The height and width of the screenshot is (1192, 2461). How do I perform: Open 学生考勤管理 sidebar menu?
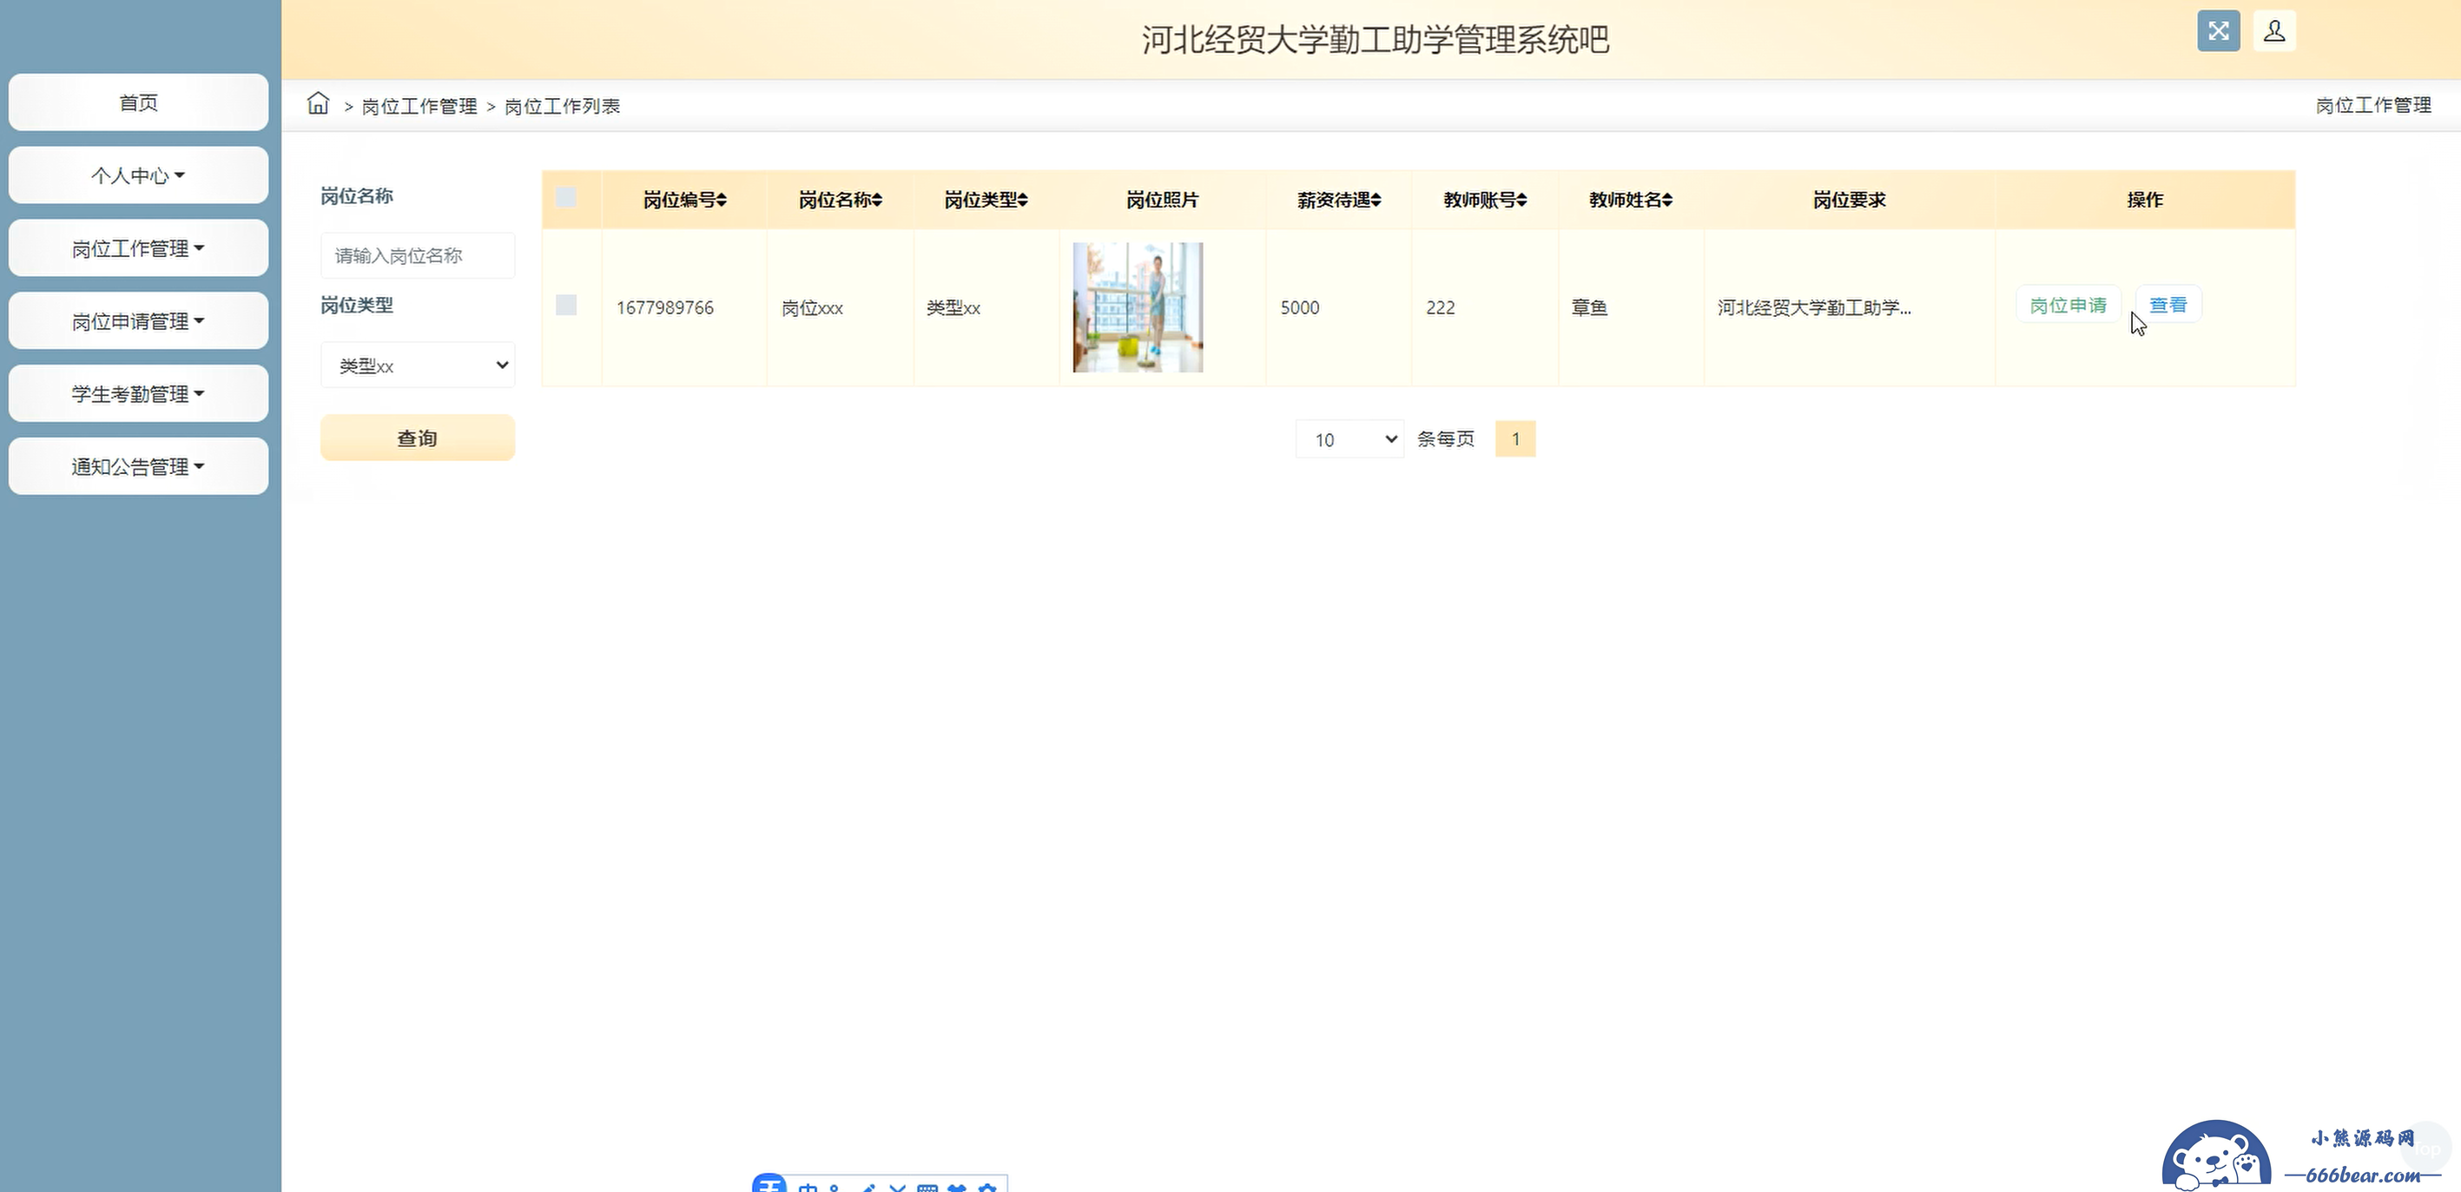[x=139, y=393]
